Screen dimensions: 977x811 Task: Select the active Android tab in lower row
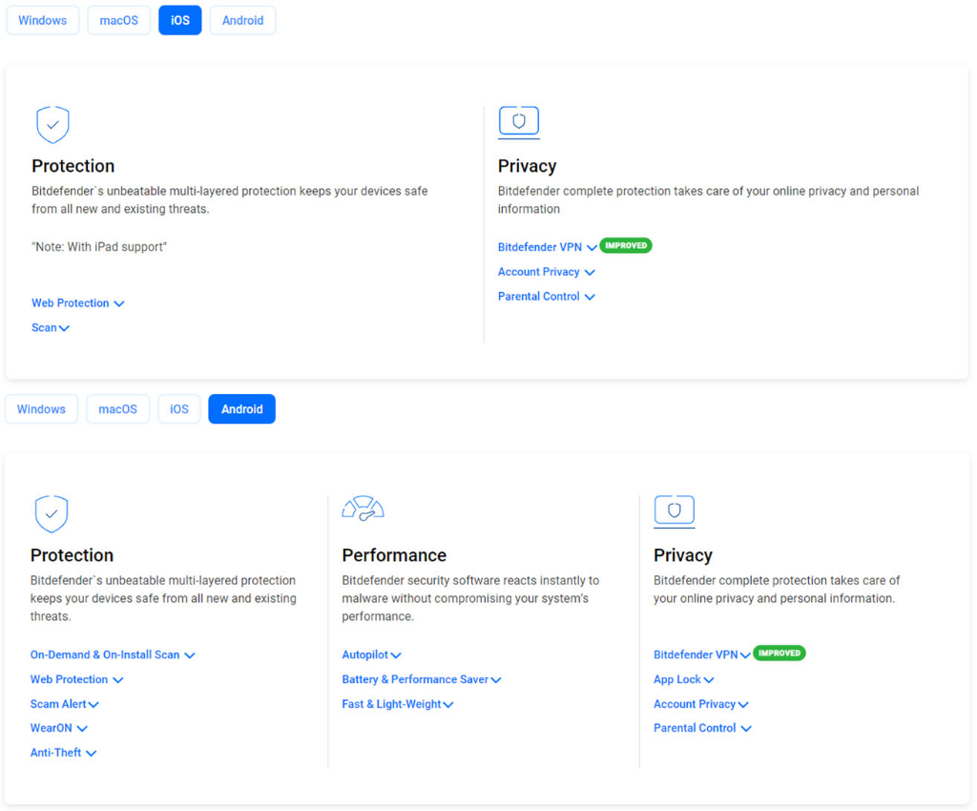(241, 409)
